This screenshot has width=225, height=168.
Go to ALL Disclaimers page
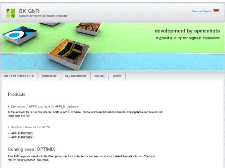76,76
